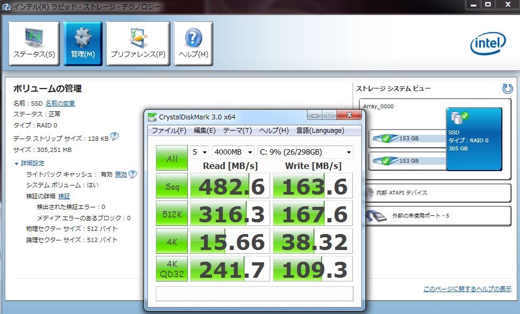The image size is (520, 314).
Task: Click the 4K write value 38.32
Action: click(313, 241)
